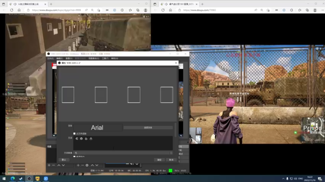
Task: Open new tab in douyu.com/73965 window
Action: (202, 4)
